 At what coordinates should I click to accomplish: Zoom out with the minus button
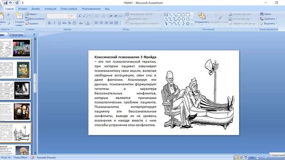258,157
